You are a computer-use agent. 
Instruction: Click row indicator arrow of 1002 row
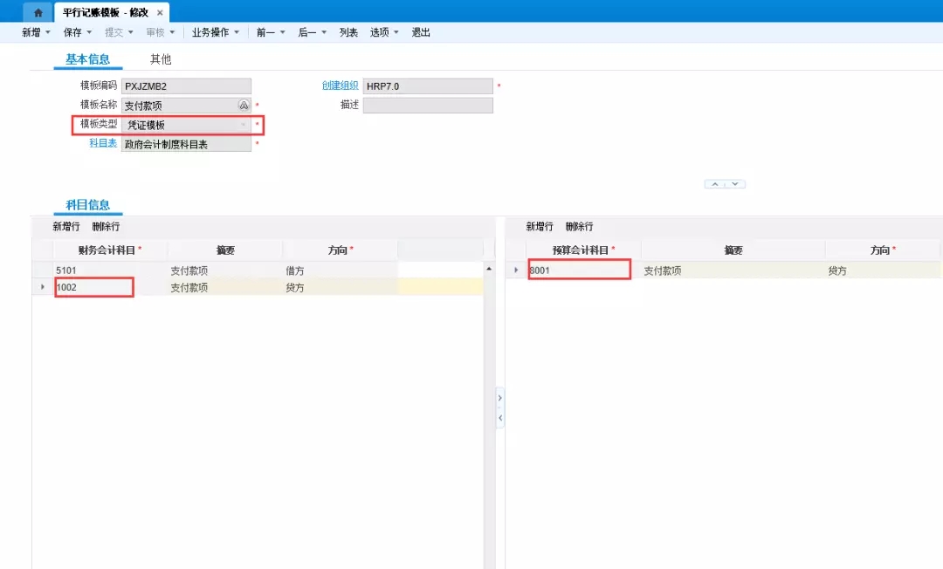click(x=42, y=287)
